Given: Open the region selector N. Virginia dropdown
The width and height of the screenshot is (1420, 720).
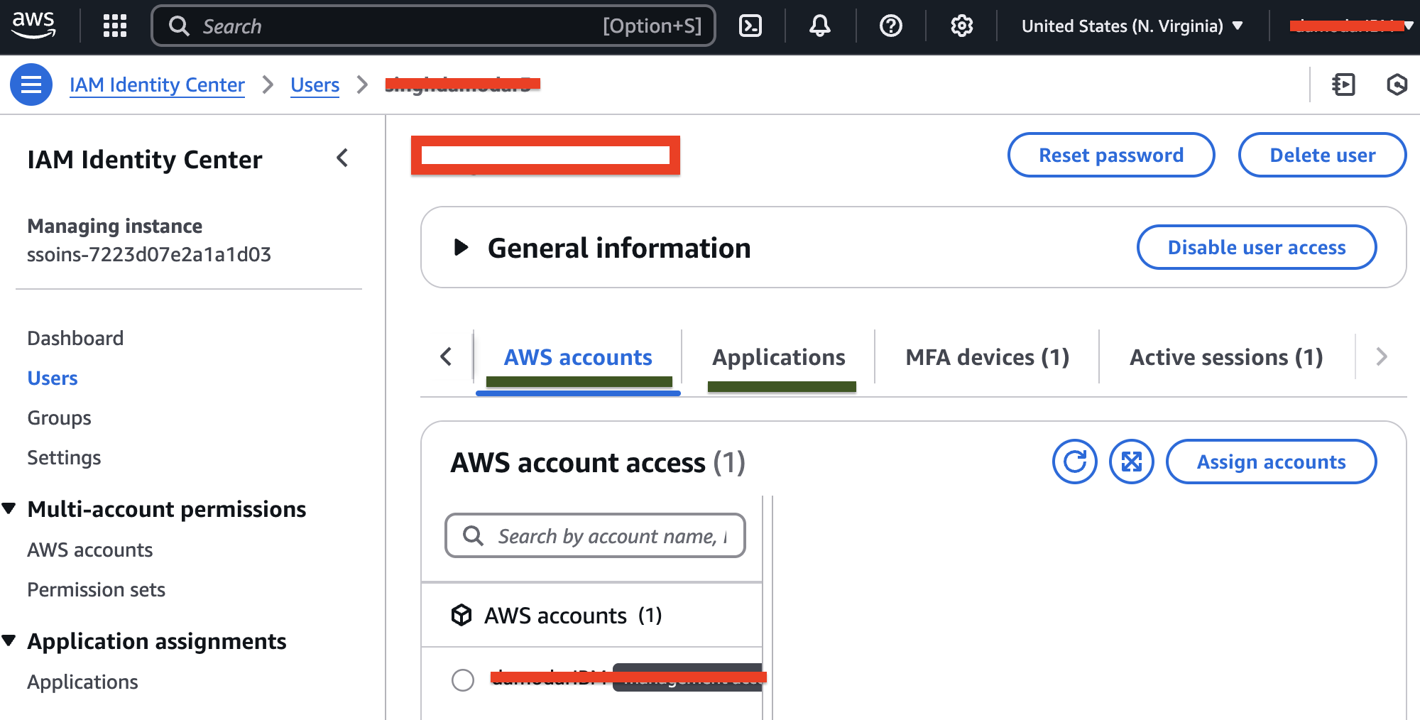Looking at the screenshot, I should point(1132,26).
